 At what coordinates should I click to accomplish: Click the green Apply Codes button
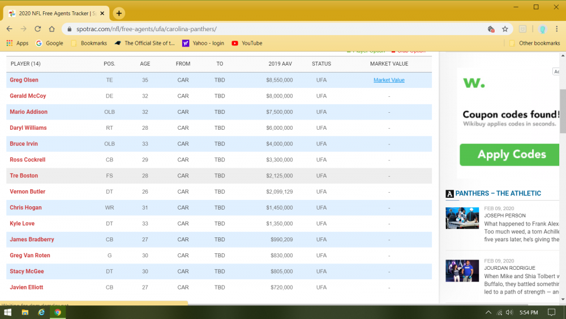point(509,155)
